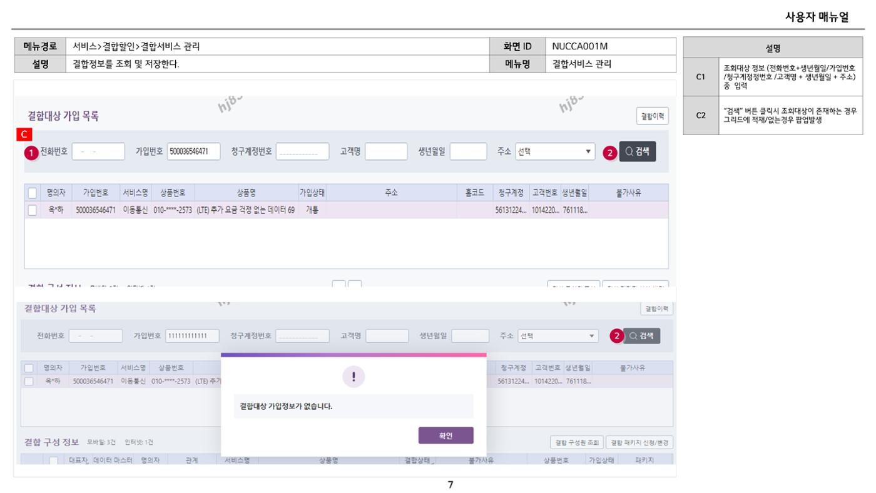Toggle the select-all checkbox in the upper grid header
876x493 pixels.
click(x=32, y=193)
